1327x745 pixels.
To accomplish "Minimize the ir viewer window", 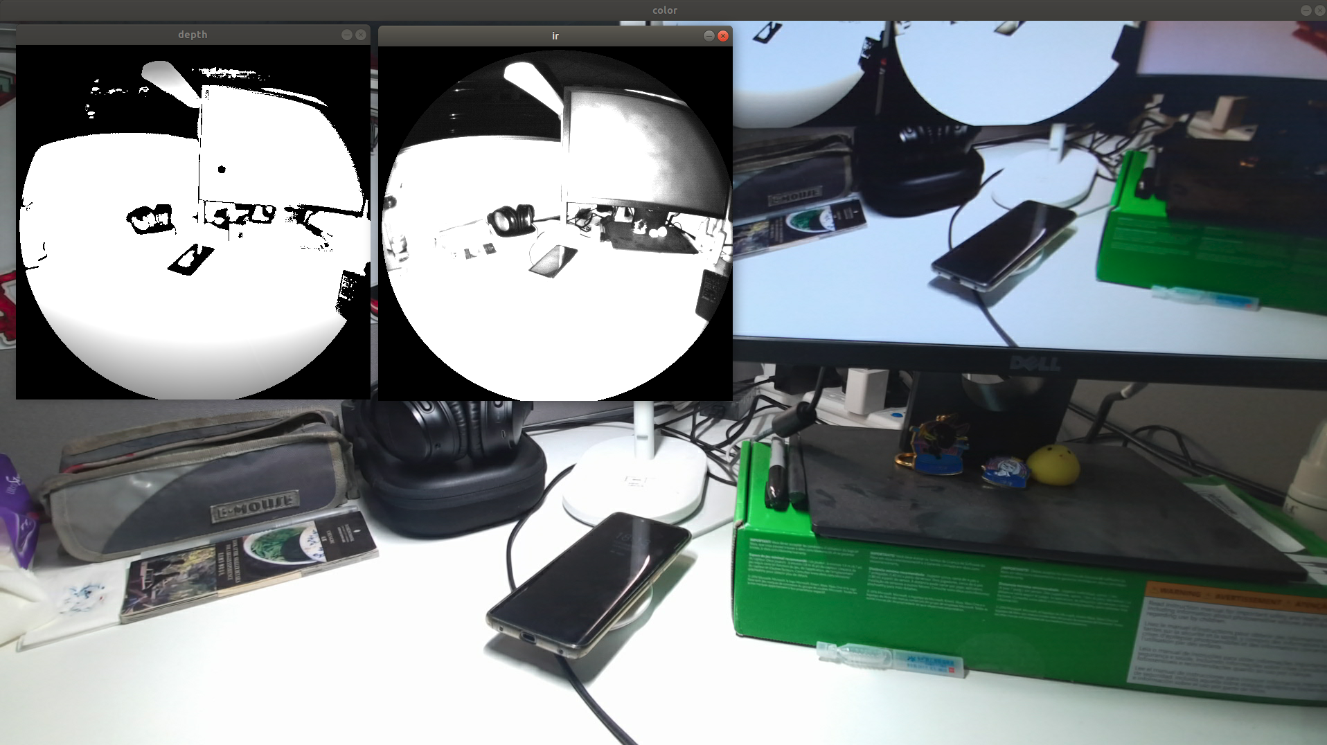I will [x=709, y=36].
